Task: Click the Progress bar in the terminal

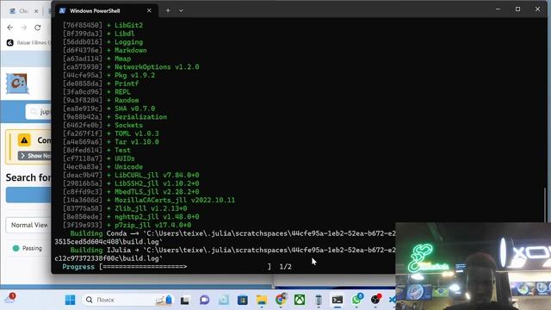Action: click(185, 267)
